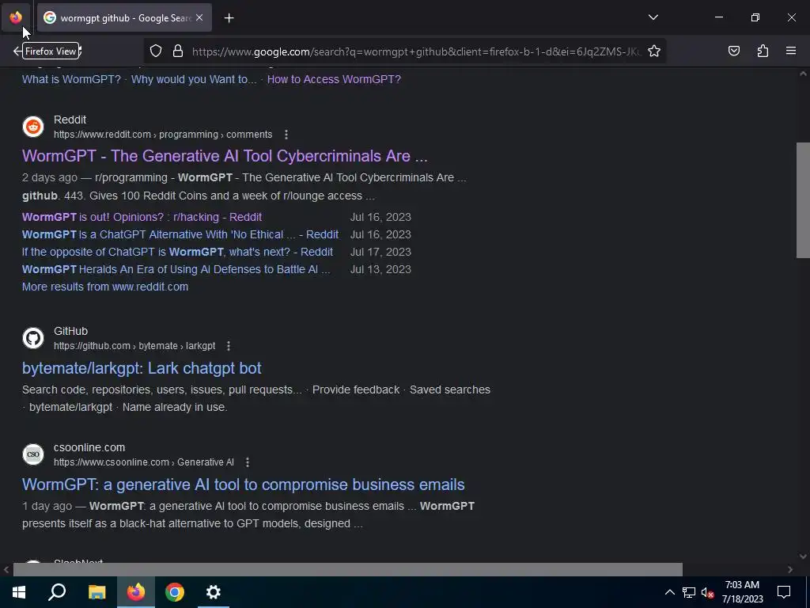
Task: Open 'WormGPT is out! Opinions?' Reddit link
Action: (142, 217)
